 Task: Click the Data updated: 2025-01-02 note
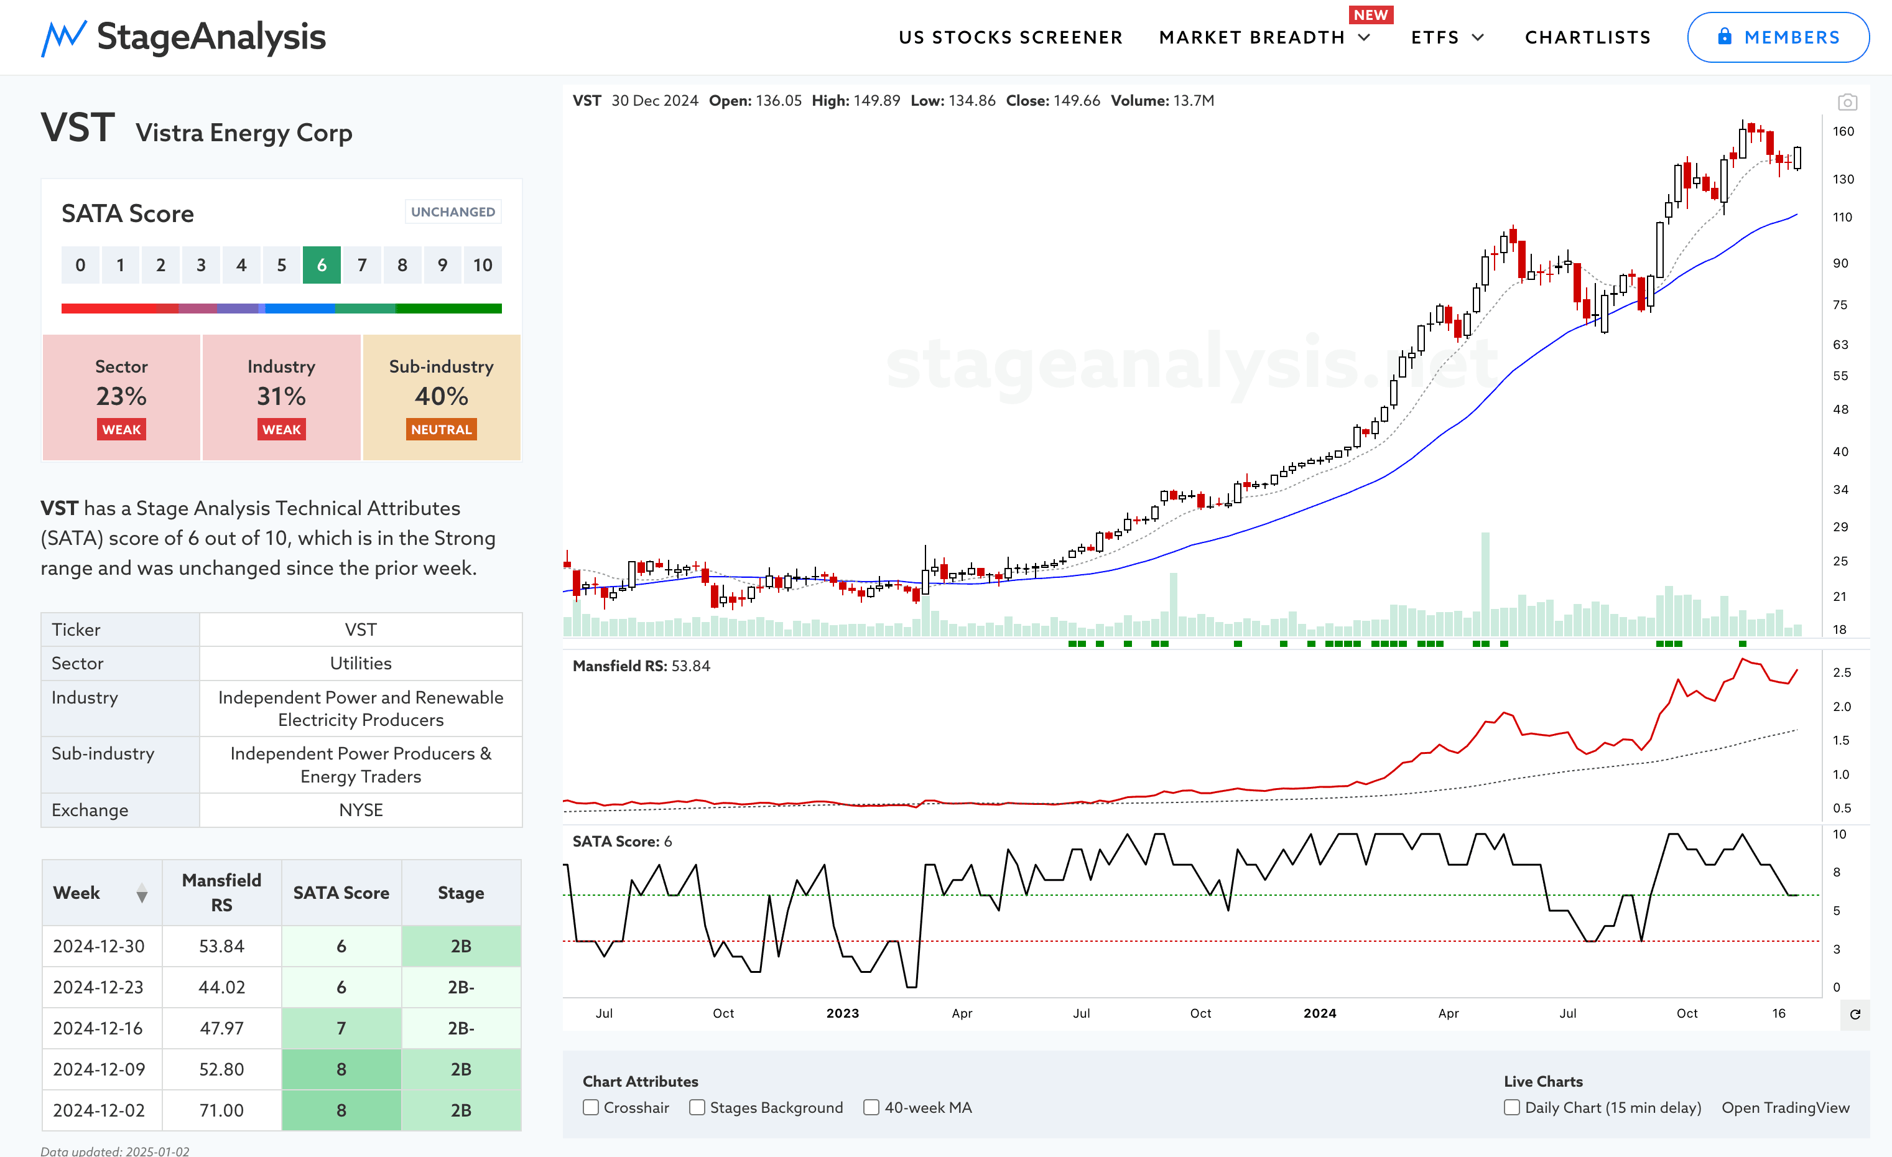pyautogui.click(x=115, y=1151)
